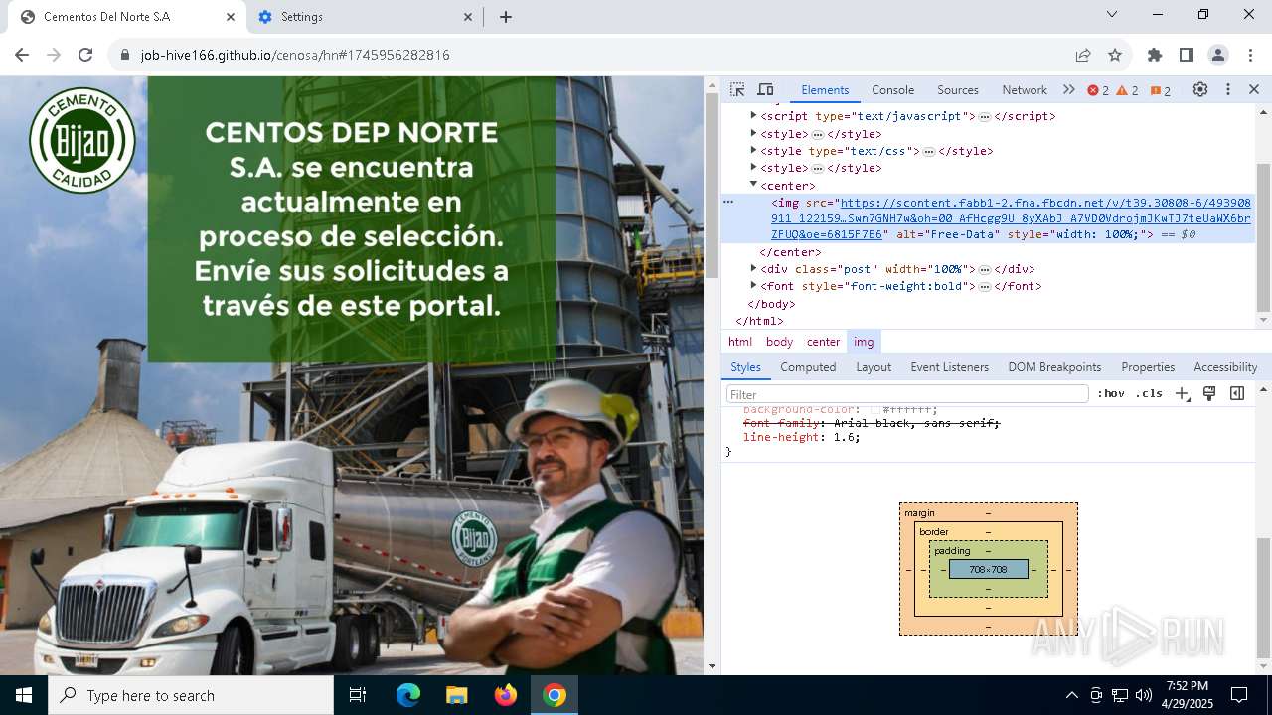Collapse the center node

[x=754, y=185]
